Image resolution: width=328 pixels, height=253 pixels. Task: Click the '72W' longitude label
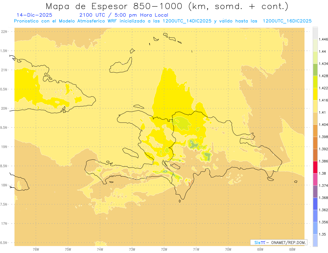[x=164, y=249]
